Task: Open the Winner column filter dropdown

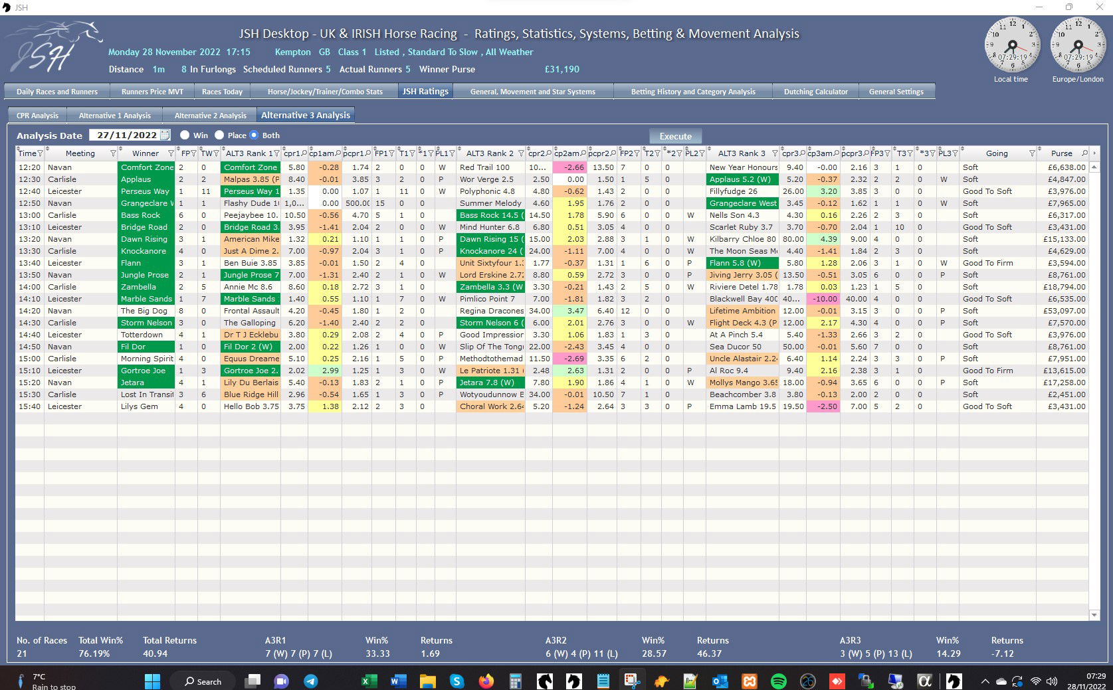Action: pos(171,153)
